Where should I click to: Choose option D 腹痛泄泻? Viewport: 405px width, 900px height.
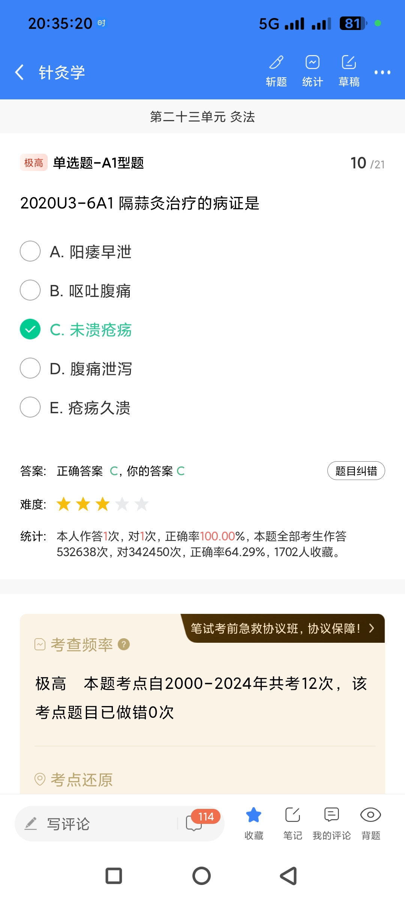click(30, 368)
